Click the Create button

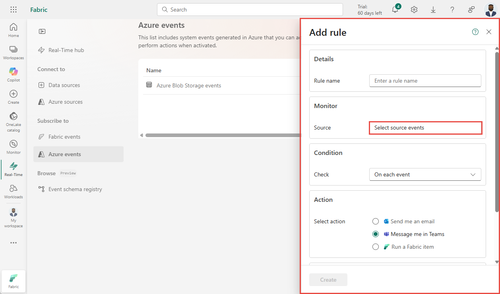point(328,280)
